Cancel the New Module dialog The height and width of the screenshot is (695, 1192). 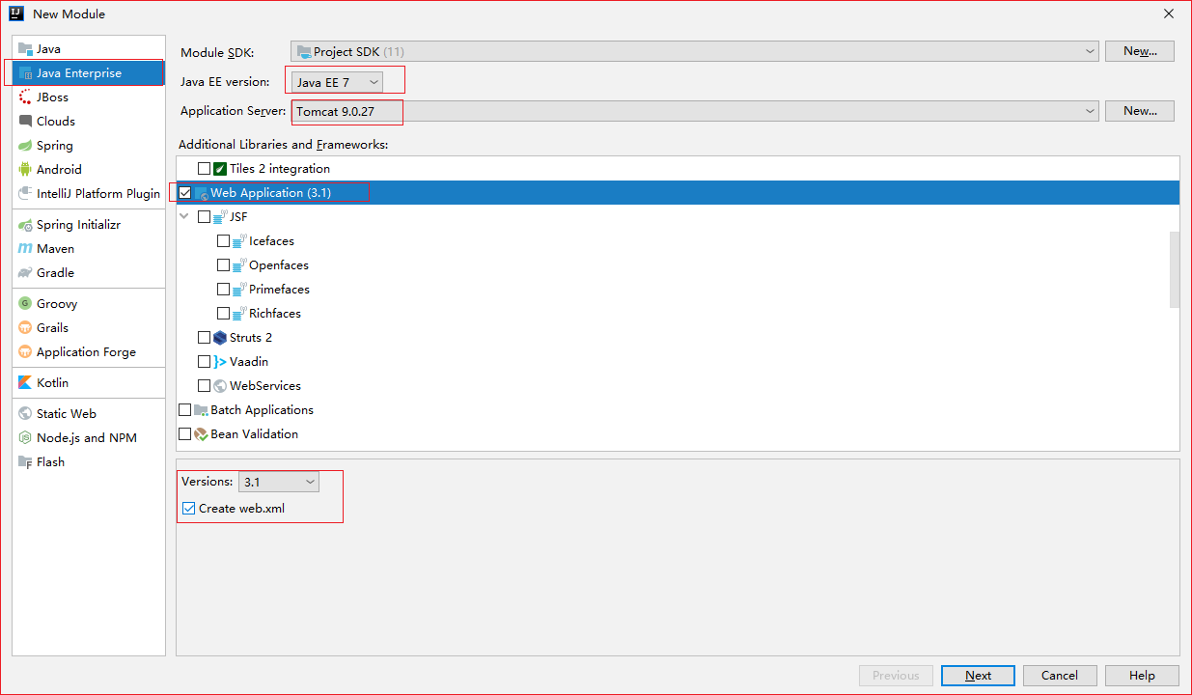(x=1060, y=676)
